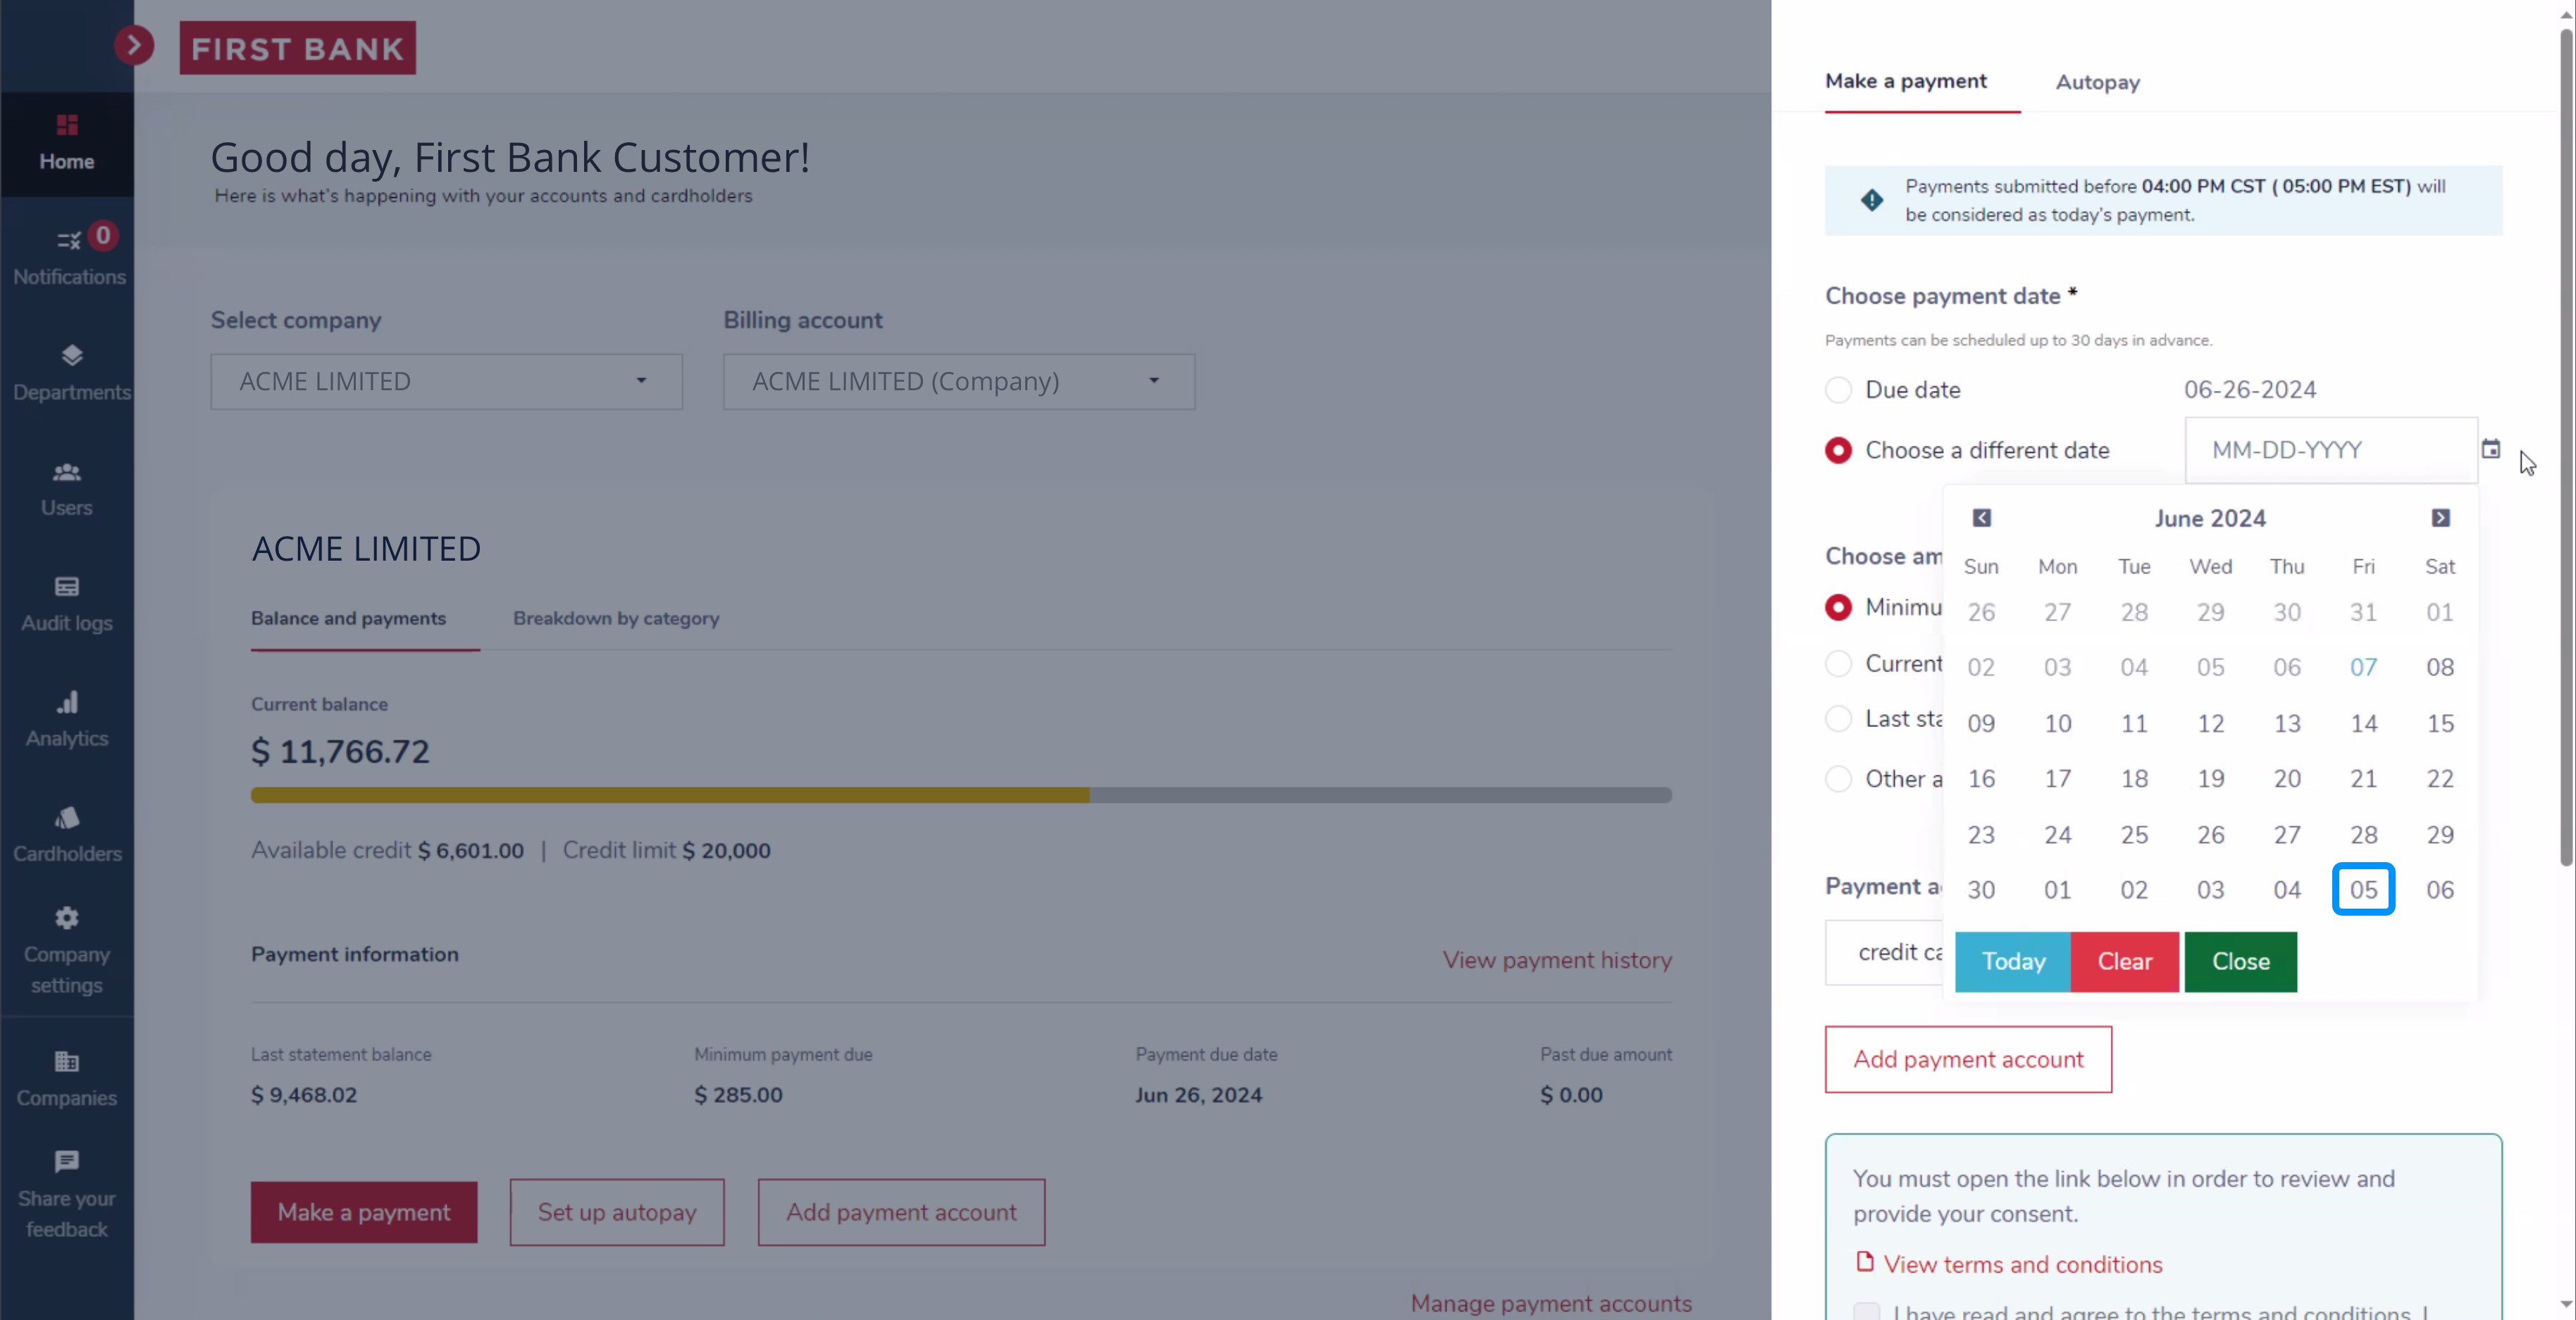Click the side panel vertical scrollbar
Screen dimensions: 2576x1320
pyautogui.click(x=2566, y=448)
